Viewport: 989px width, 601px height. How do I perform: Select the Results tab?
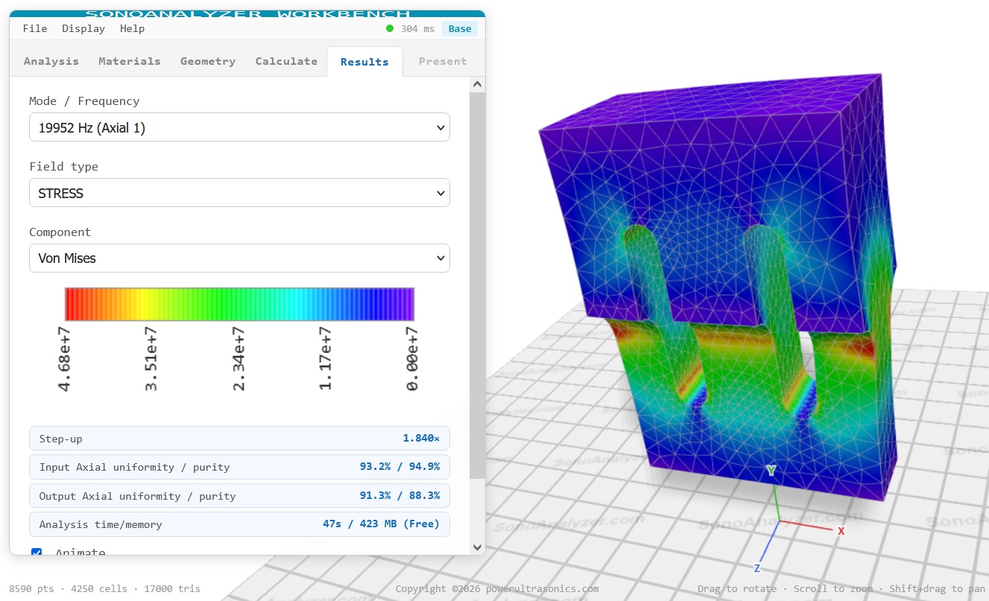[364, 62]
